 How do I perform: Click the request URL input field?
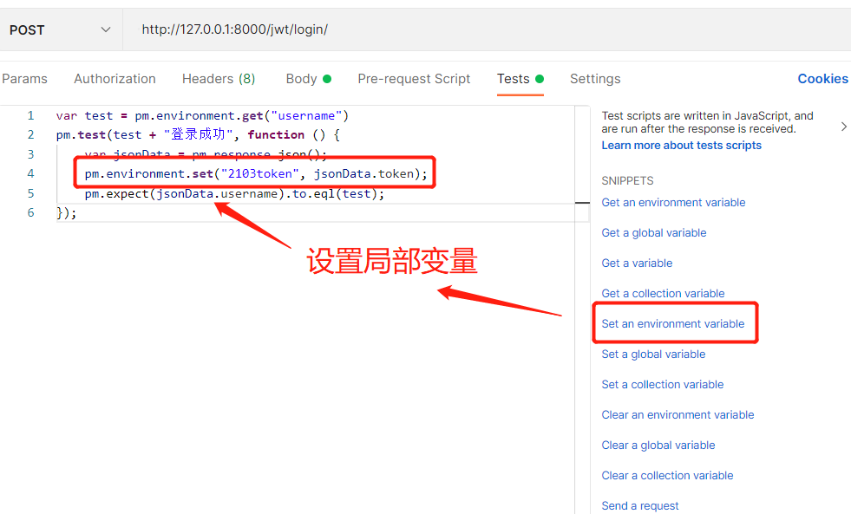487,29
